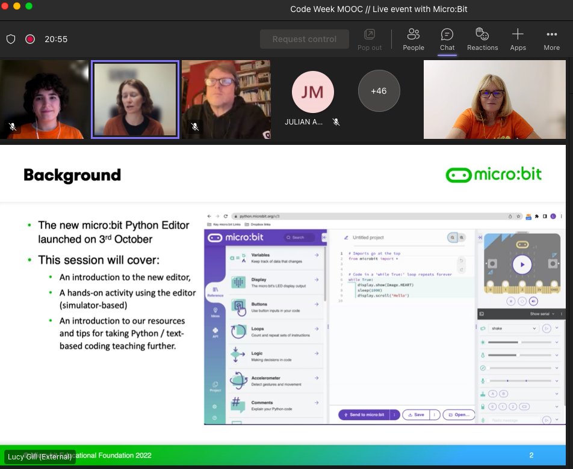Expand the Variables reference topic
Viewport: 573px width, 469px height.
click(275, 258)
